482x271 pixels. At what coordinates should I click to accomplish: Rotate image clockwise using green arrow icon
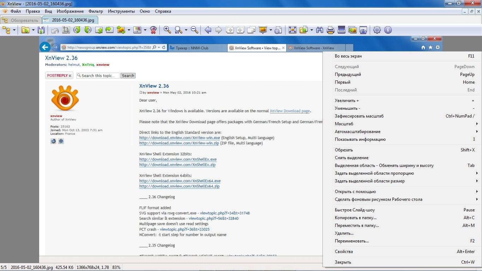88,30
